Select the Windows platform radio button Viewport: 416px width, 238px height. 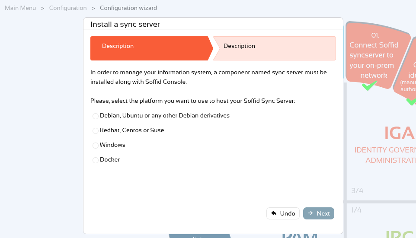(x=96, y=145)
